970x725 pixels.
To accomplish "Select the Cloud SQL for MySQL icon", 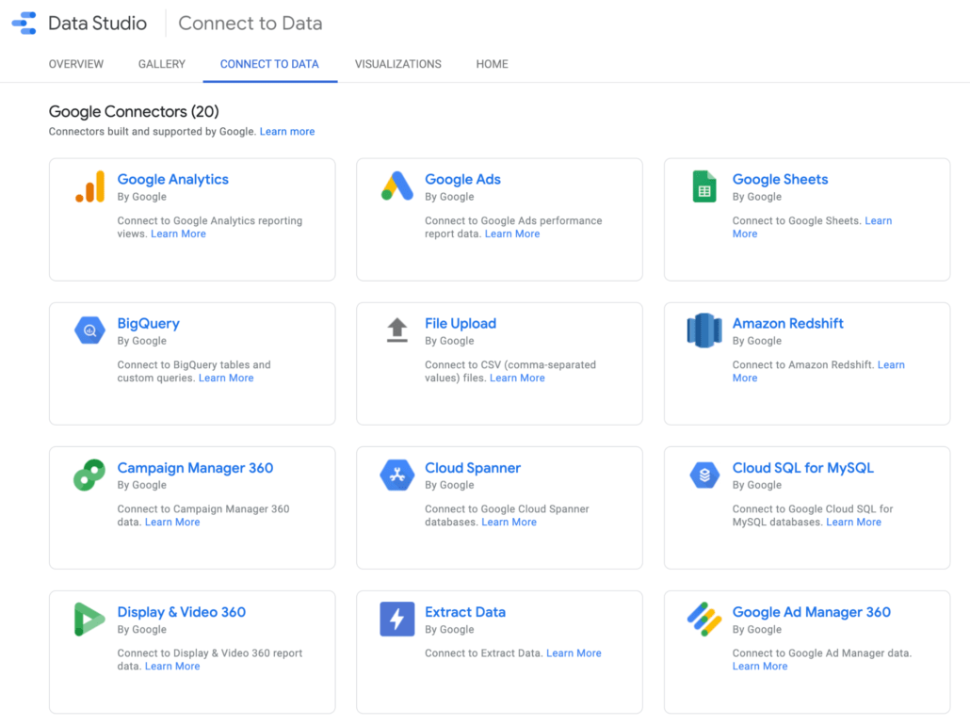I will 703,475.
